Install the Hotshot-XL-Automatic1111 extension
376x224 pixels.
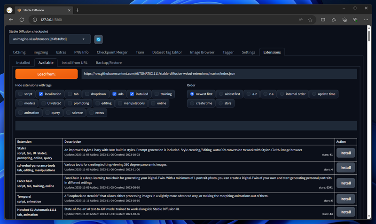coord(345,212)
